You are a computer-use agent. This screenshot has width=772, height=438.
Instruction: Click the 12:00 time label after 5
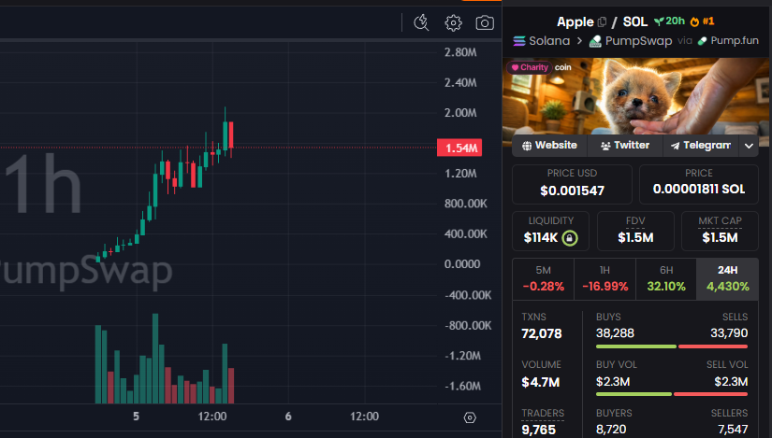coord(212,417)
